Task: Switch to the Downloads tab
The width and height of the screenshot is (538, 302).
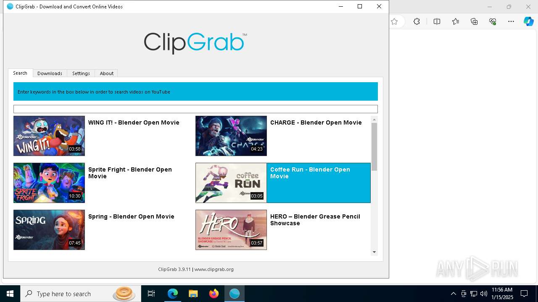Action: click(50, 73)
